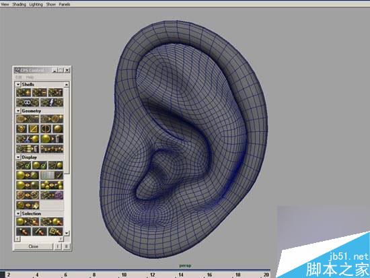The height and width of the screenshot is (278, 370).
Task: Click the Display grid with pencil icon
Action: point(52,175)
